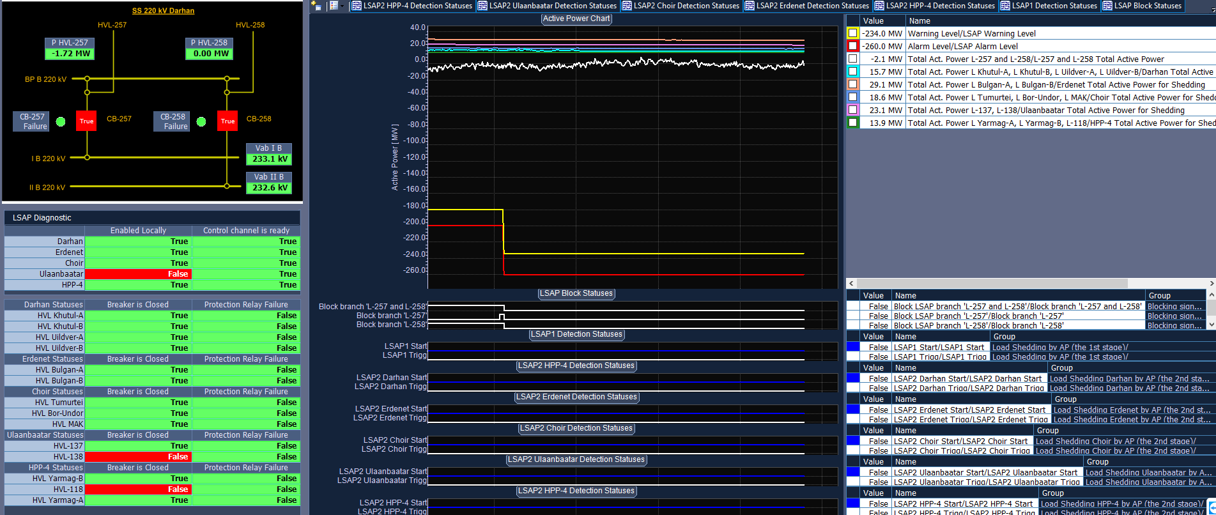Click the red CB-258 breaker symbol
1216x515 pixels.
(227, 121)
